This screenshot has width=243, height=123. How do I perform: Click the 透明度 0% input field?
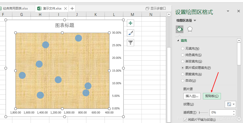point(221,112)
